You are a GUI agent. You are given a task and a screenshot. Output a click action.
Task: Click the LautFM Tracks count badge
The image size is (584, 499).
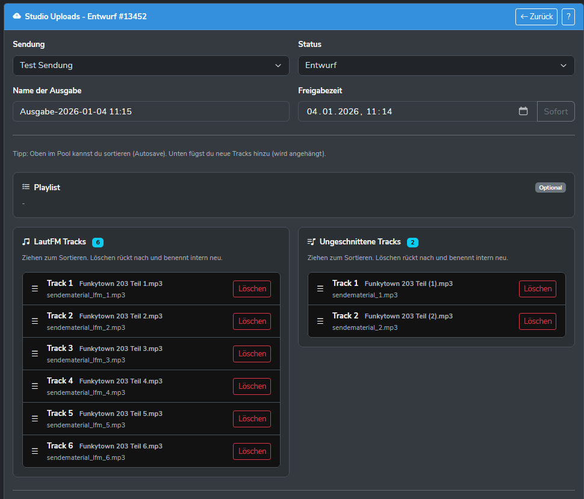click(x=98, y=243)
